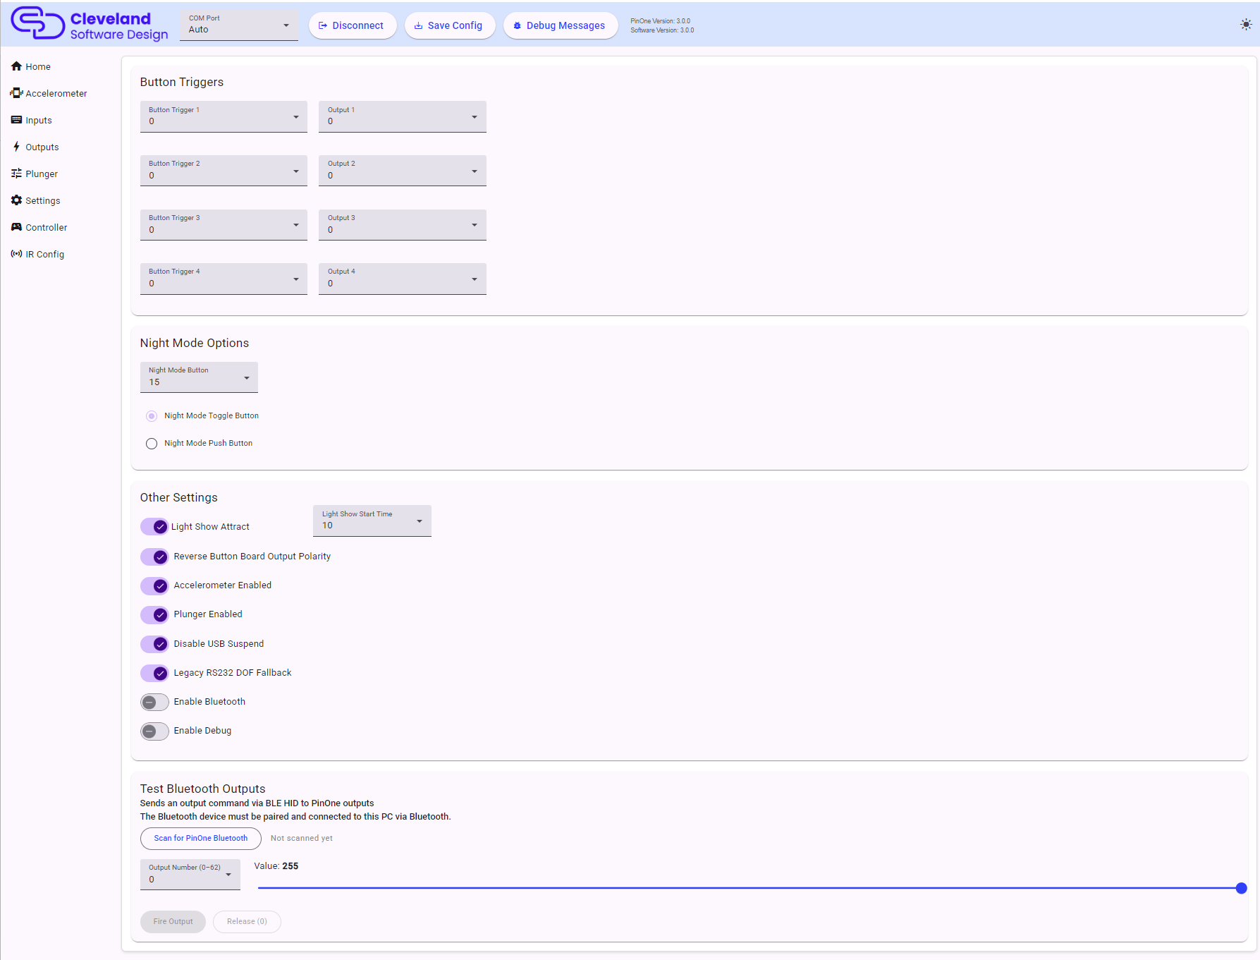Image resolution: width=1260 pixels, height=960 pixels.
Task: Open the Night Mode Button dropdown
Action: coord(199,377)
